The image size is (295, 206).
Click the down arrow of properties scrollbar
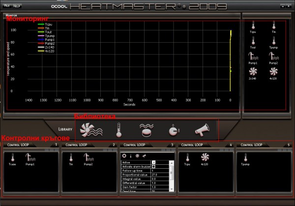pos(172,189)
